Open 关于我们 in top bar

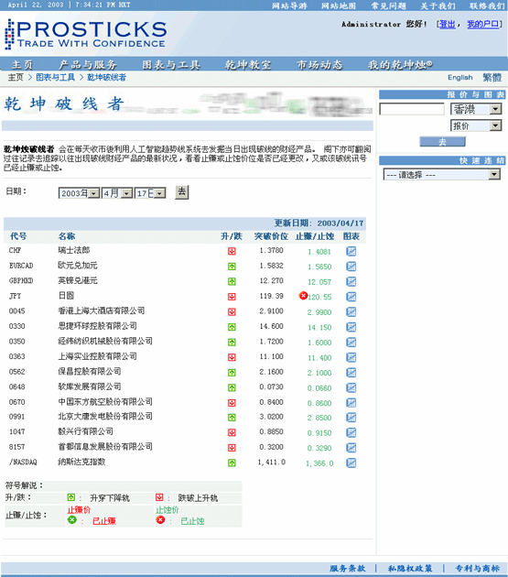[438, 5]
